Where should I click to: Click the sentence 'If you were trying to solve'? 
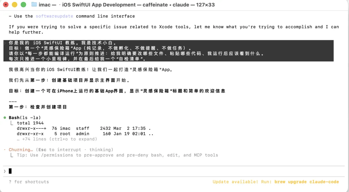pos(174,27)
